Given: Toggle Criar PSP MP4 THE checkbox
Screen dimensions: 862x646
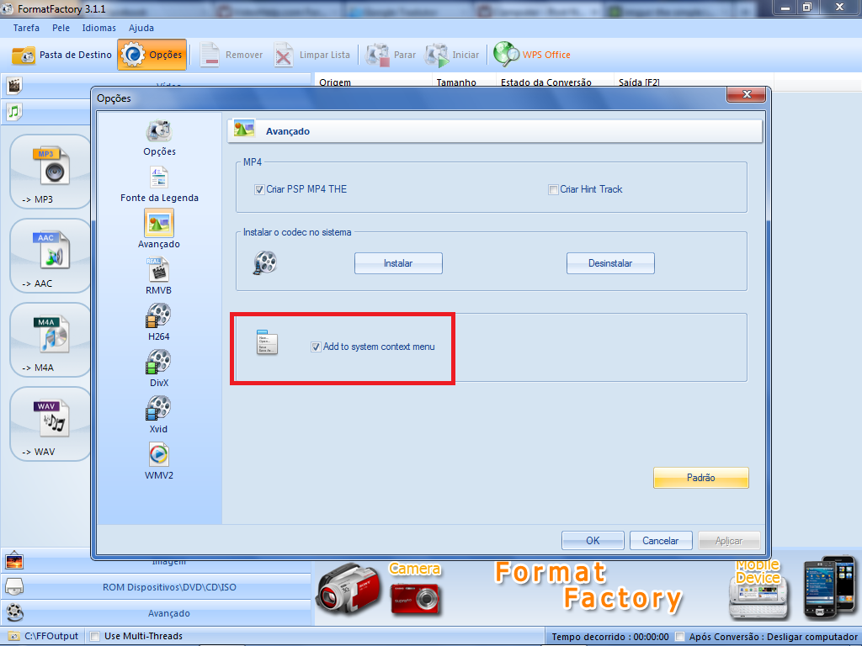Looking at the screenshot, I should coord(259,189).
